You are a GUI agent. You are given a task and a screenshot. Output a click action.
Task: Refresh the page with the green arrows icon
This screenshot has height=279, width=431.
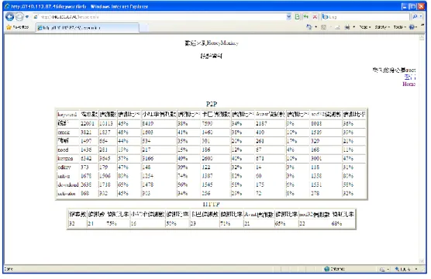(306, 17)
